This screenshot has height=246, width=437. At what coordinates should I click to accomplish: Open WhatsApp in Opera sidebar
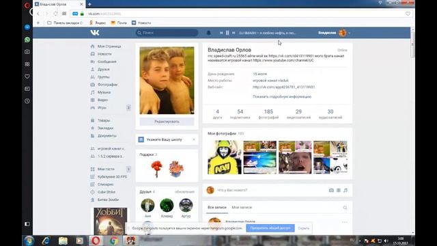(x=27, y=40)
